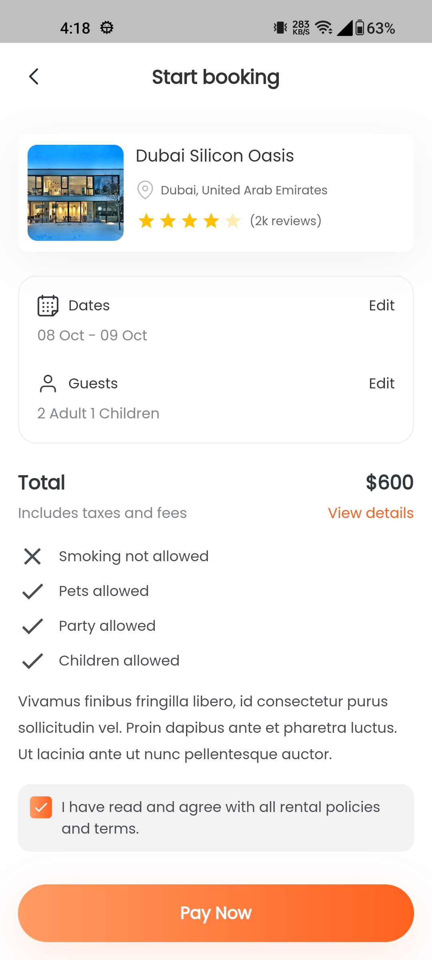Tap the 2k reviews text
Viewport: 432px width, 960px height.
286,221
